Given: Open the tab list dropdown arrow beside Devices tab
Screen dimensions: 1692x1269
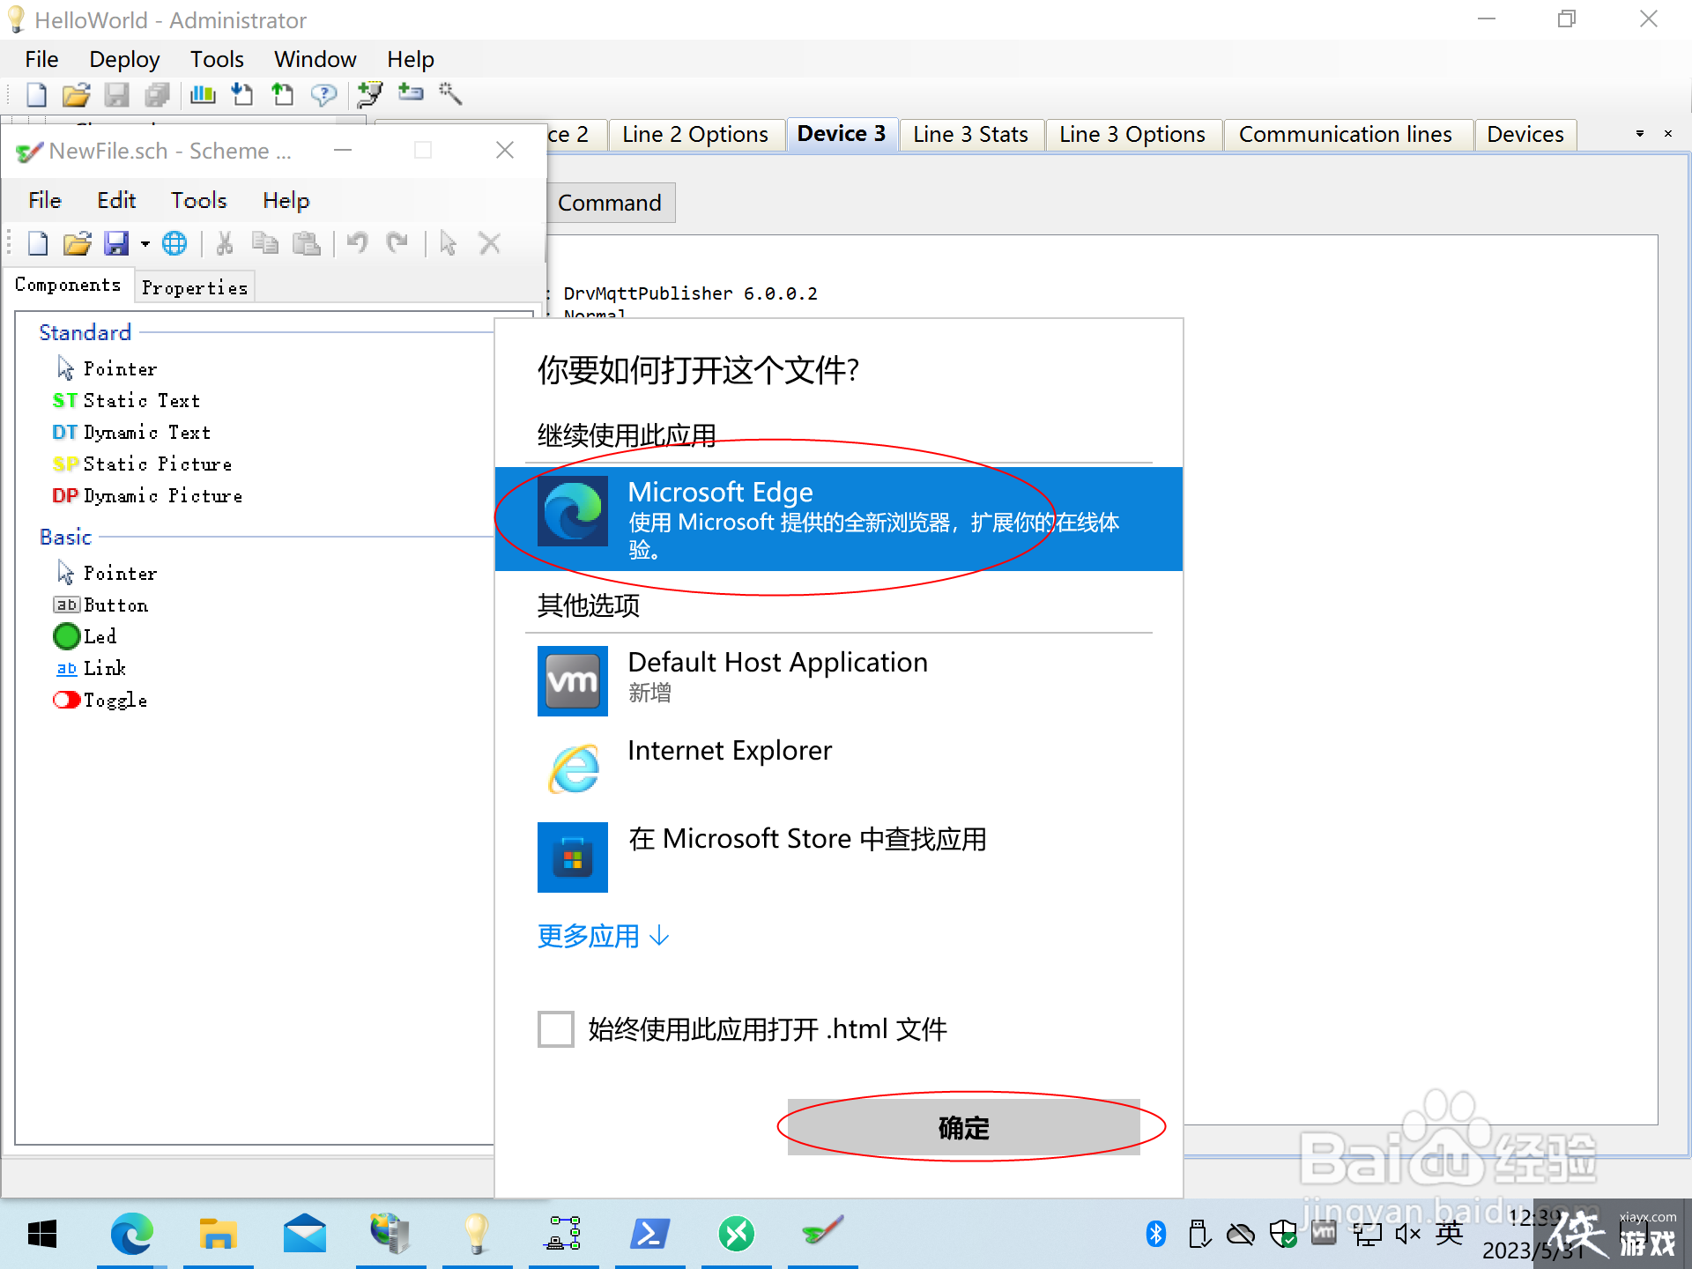Looking at the screenshot, I should (1640, 134).
